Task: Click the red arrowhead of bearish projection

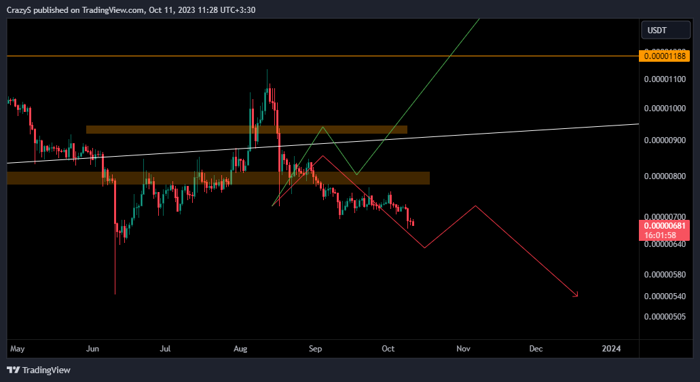Action: click(x=576, y=294)
